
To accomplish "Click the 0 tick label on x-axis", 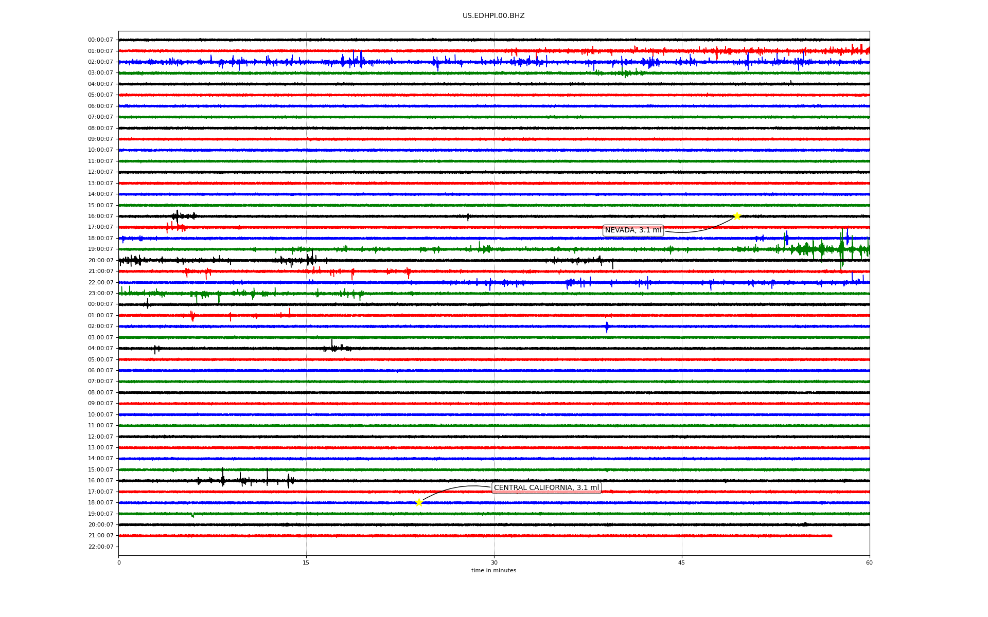I will pos(119,562).
